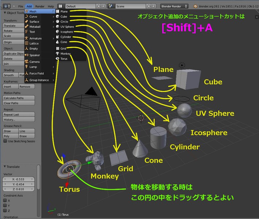The width and height of the screenshot is (259, 219).
Task: Click the Translate button
Action: pyautogui.click(x=14, y=26)
